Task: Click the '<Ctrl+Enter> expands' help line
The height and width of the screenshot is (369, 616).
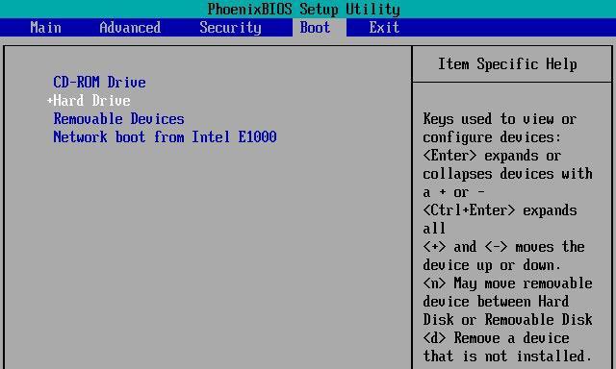Action: 500,210
